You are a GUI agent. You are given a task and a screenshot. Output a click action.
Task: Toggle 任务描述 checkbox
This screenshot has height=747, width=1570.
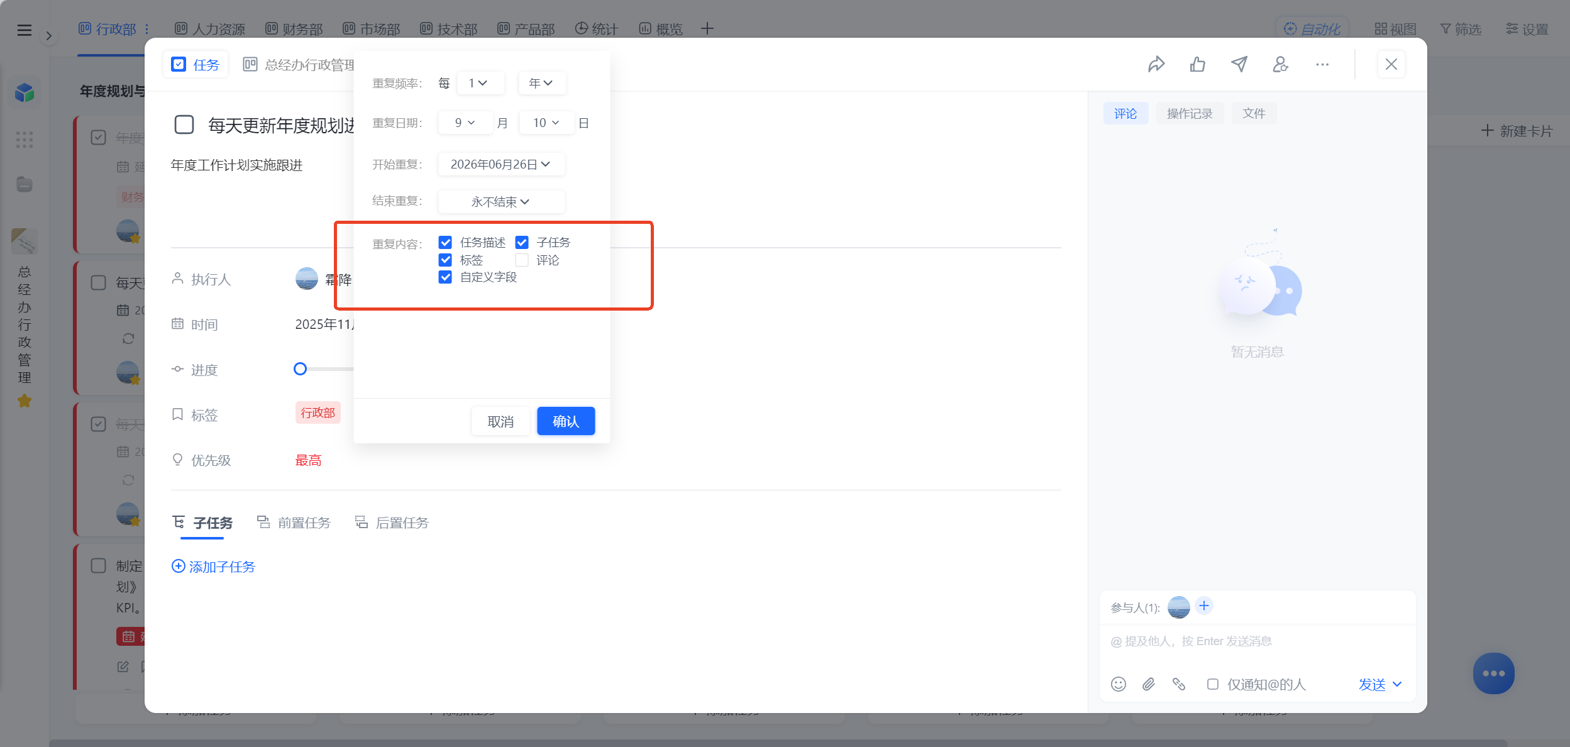[445, 242]
